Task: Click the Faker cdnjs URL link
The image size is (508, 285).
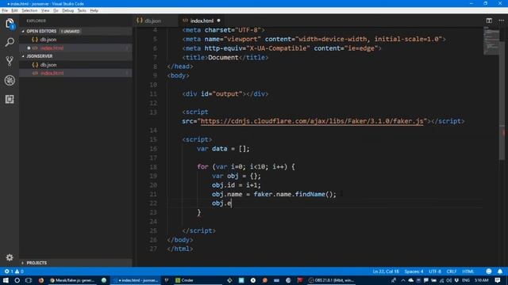Action: 312,121
